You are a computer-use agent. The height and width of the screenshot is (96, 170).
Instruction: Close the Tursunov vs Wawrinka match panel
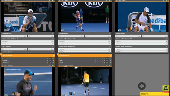[54, 56]
